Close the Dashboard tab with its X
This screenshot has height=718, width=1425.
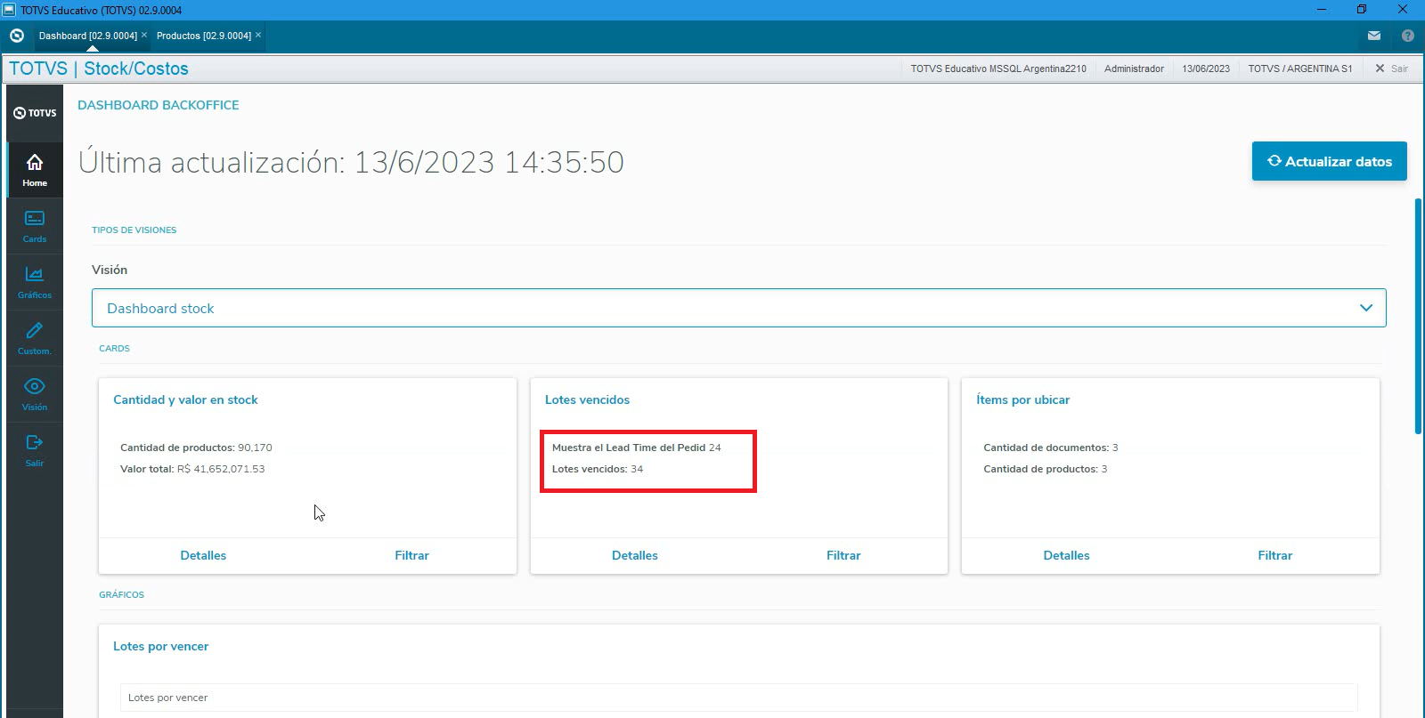pos(144,35)
